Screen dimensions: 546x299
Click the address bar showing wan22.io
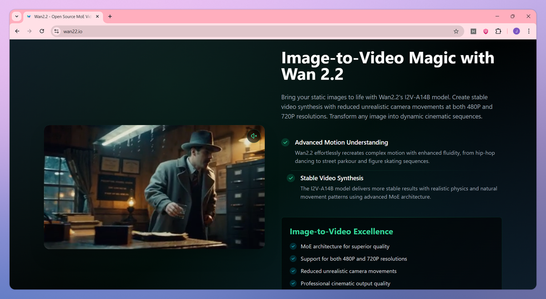point(257,31)
